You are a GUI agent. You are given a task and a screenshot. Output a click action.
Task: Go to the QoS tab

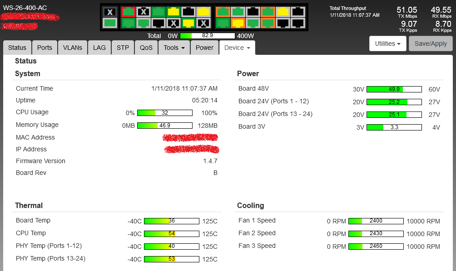point(146,48)
